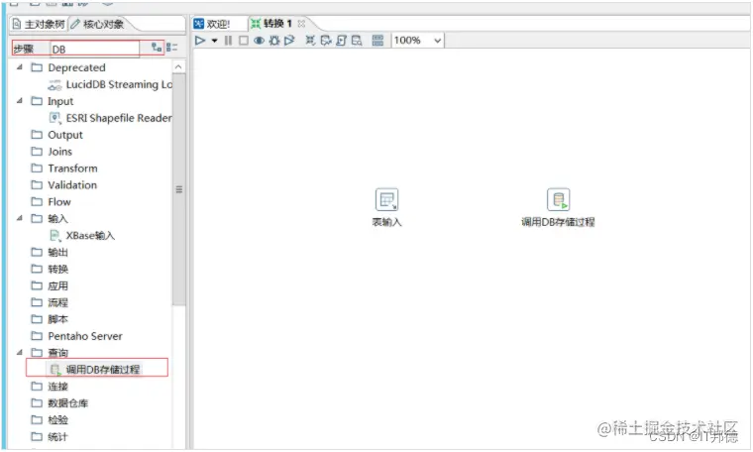753x452 pixels.
Task: Explore the database from the toolbar
Action: coord(357,41)
